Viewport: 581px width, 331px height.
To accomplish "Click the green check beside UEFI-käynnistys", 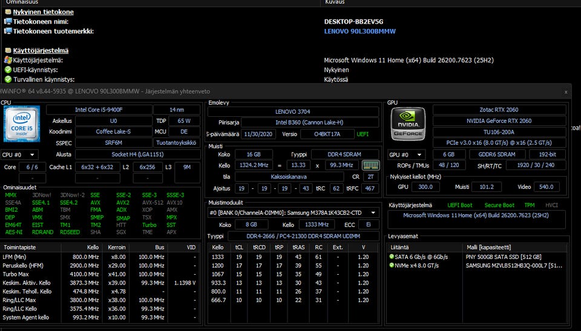I will click(8, 70).
